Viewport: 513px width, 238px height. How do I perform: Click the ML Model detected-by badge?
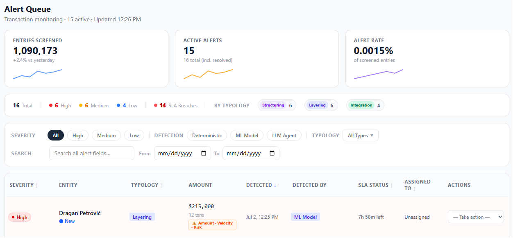(x=305, y=217)
